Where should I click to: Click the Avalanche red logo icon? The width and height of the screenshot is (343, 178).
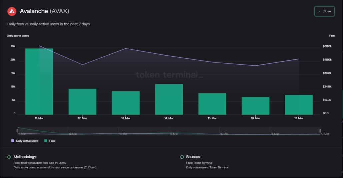(12, 11)
